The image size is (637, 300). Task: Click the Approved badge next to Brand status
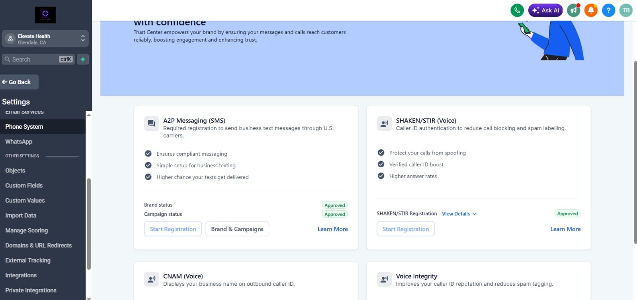334,205
